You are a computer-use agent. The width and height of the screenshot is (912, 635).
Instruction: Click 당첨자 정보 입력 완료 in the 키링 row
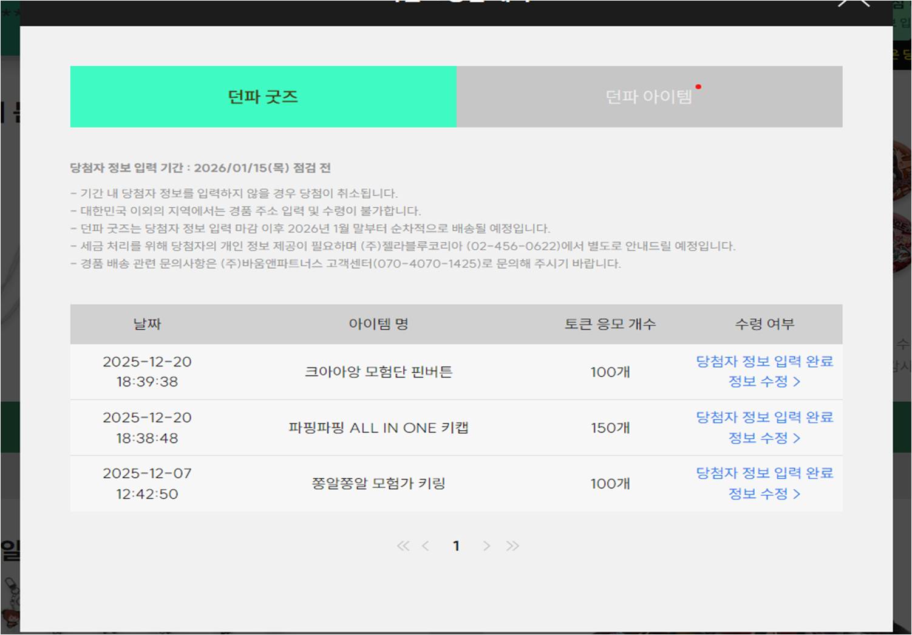coord(764,473)
